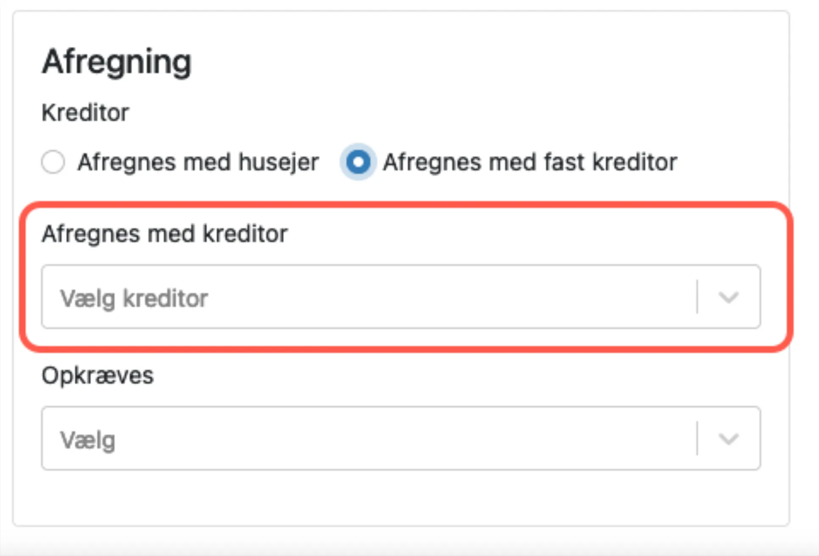Deselect the currently filled blue radio button
819x556 pixels.
click(358, 161)
